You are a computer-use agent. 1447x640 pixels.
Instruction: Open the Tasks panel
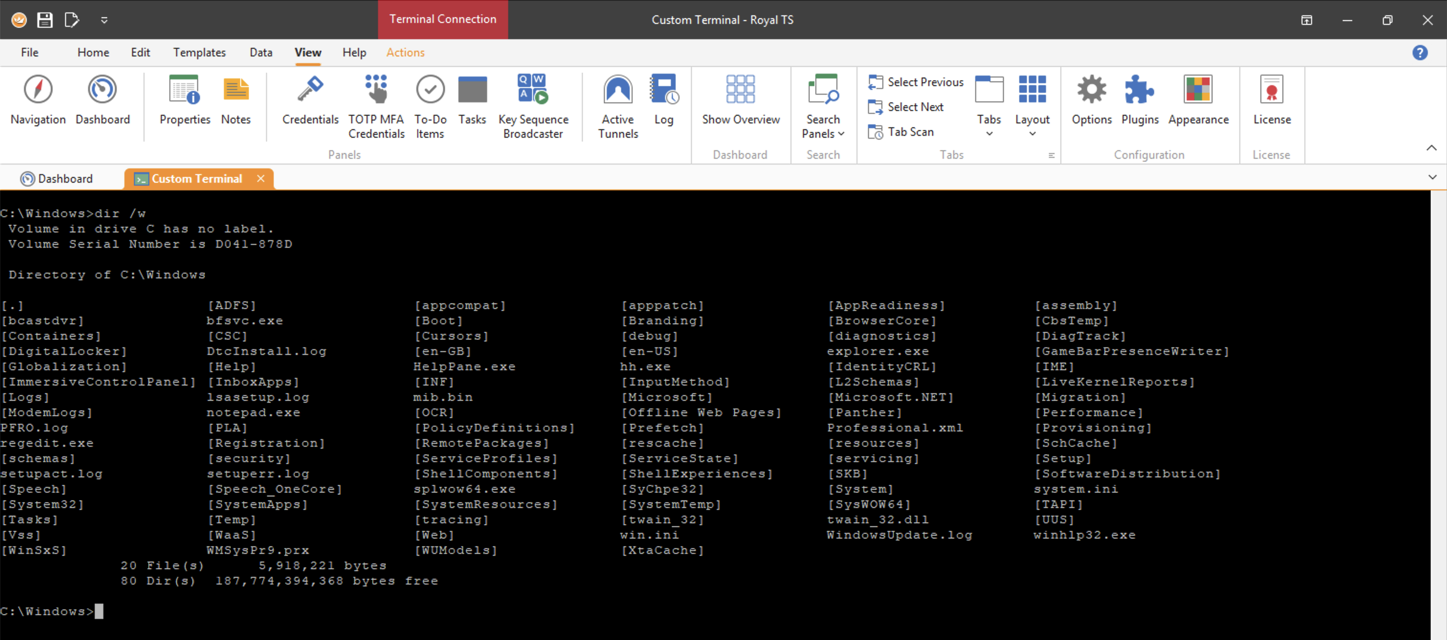click(x=472, y=100)
